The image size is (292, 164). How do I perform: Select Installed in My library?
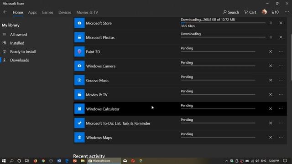17,43
